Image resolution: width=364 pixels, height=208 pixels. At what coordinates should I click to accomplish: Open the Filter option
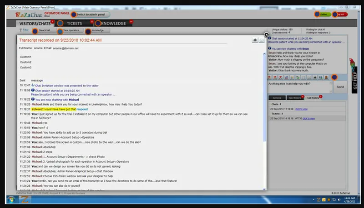pyautogui.click(x=24, y=30)
